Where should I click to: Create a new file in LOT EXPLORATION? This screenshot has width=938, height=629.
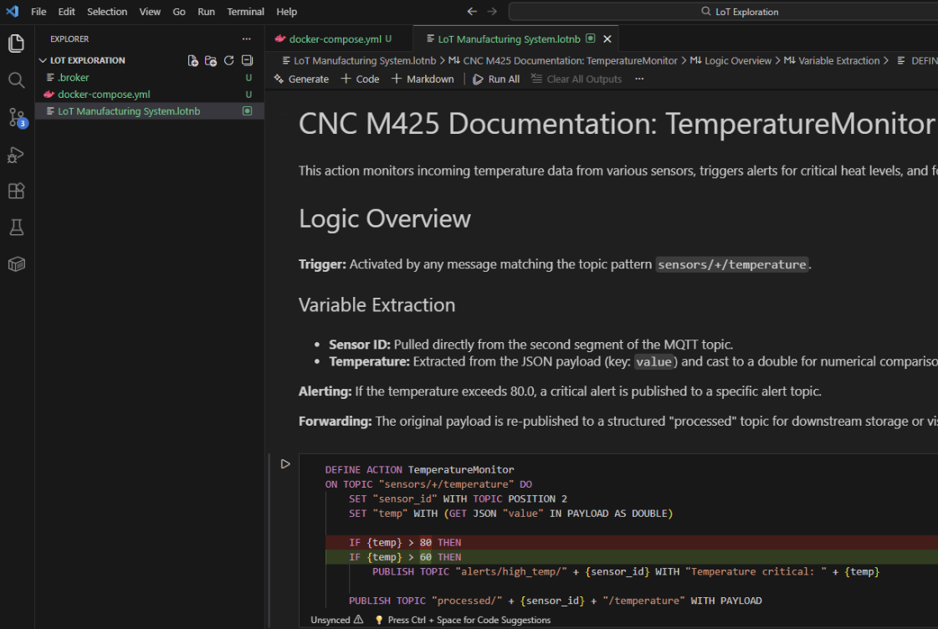[x=192, y=60]
